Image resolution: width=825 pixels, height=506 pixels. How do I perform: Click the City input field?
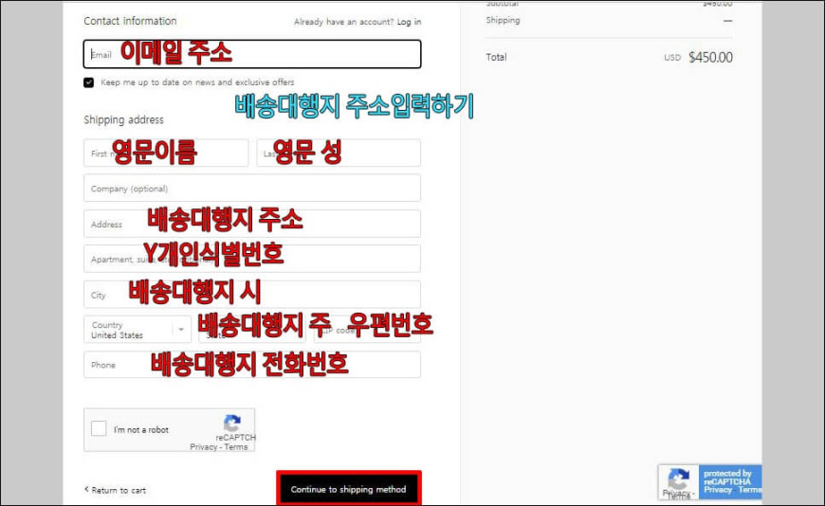pyautogui.click(x=252, y=295)
